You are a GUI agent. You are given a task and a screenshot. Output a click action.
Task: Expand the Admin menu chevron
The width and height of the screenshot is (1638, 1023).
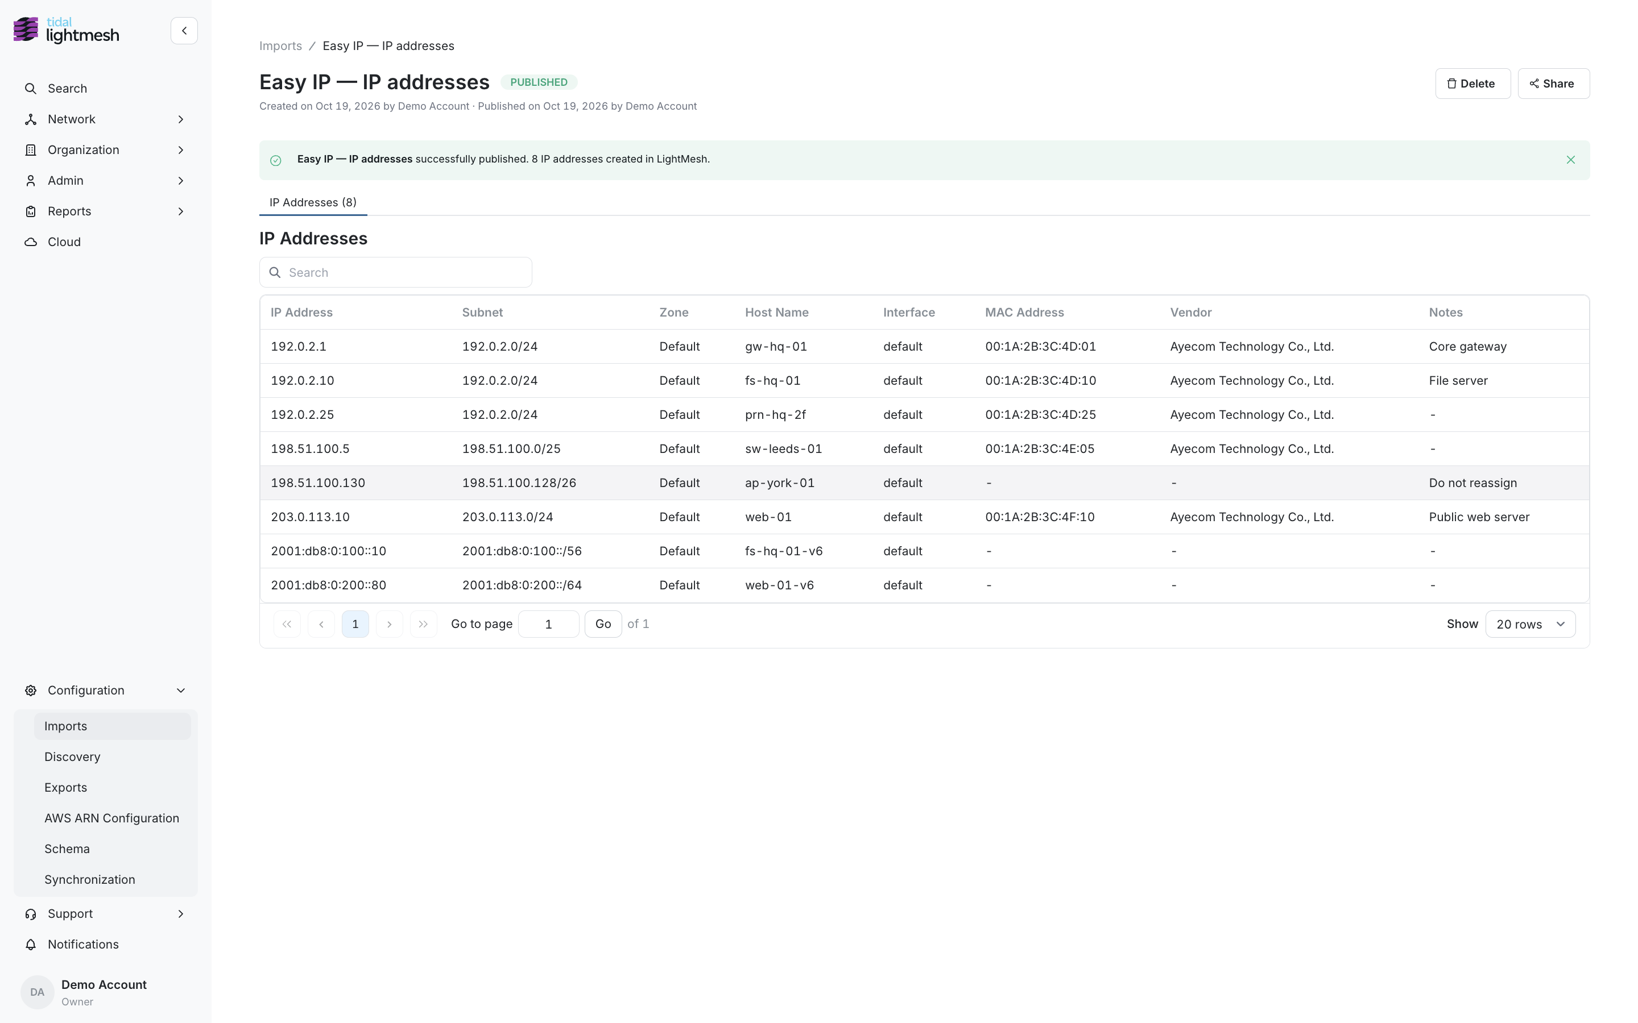click(x=181, y=181)
